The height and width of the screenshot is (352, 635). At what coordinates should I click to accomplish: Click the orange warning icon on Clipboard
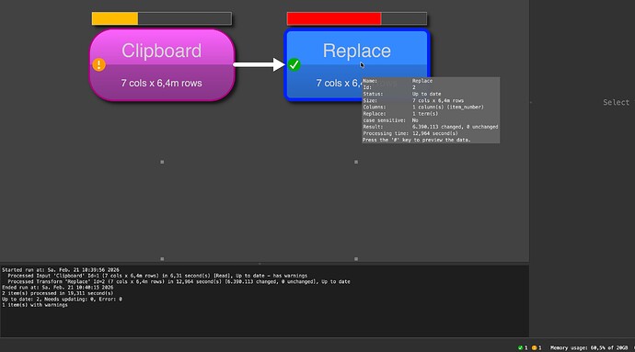pos(98,64)
